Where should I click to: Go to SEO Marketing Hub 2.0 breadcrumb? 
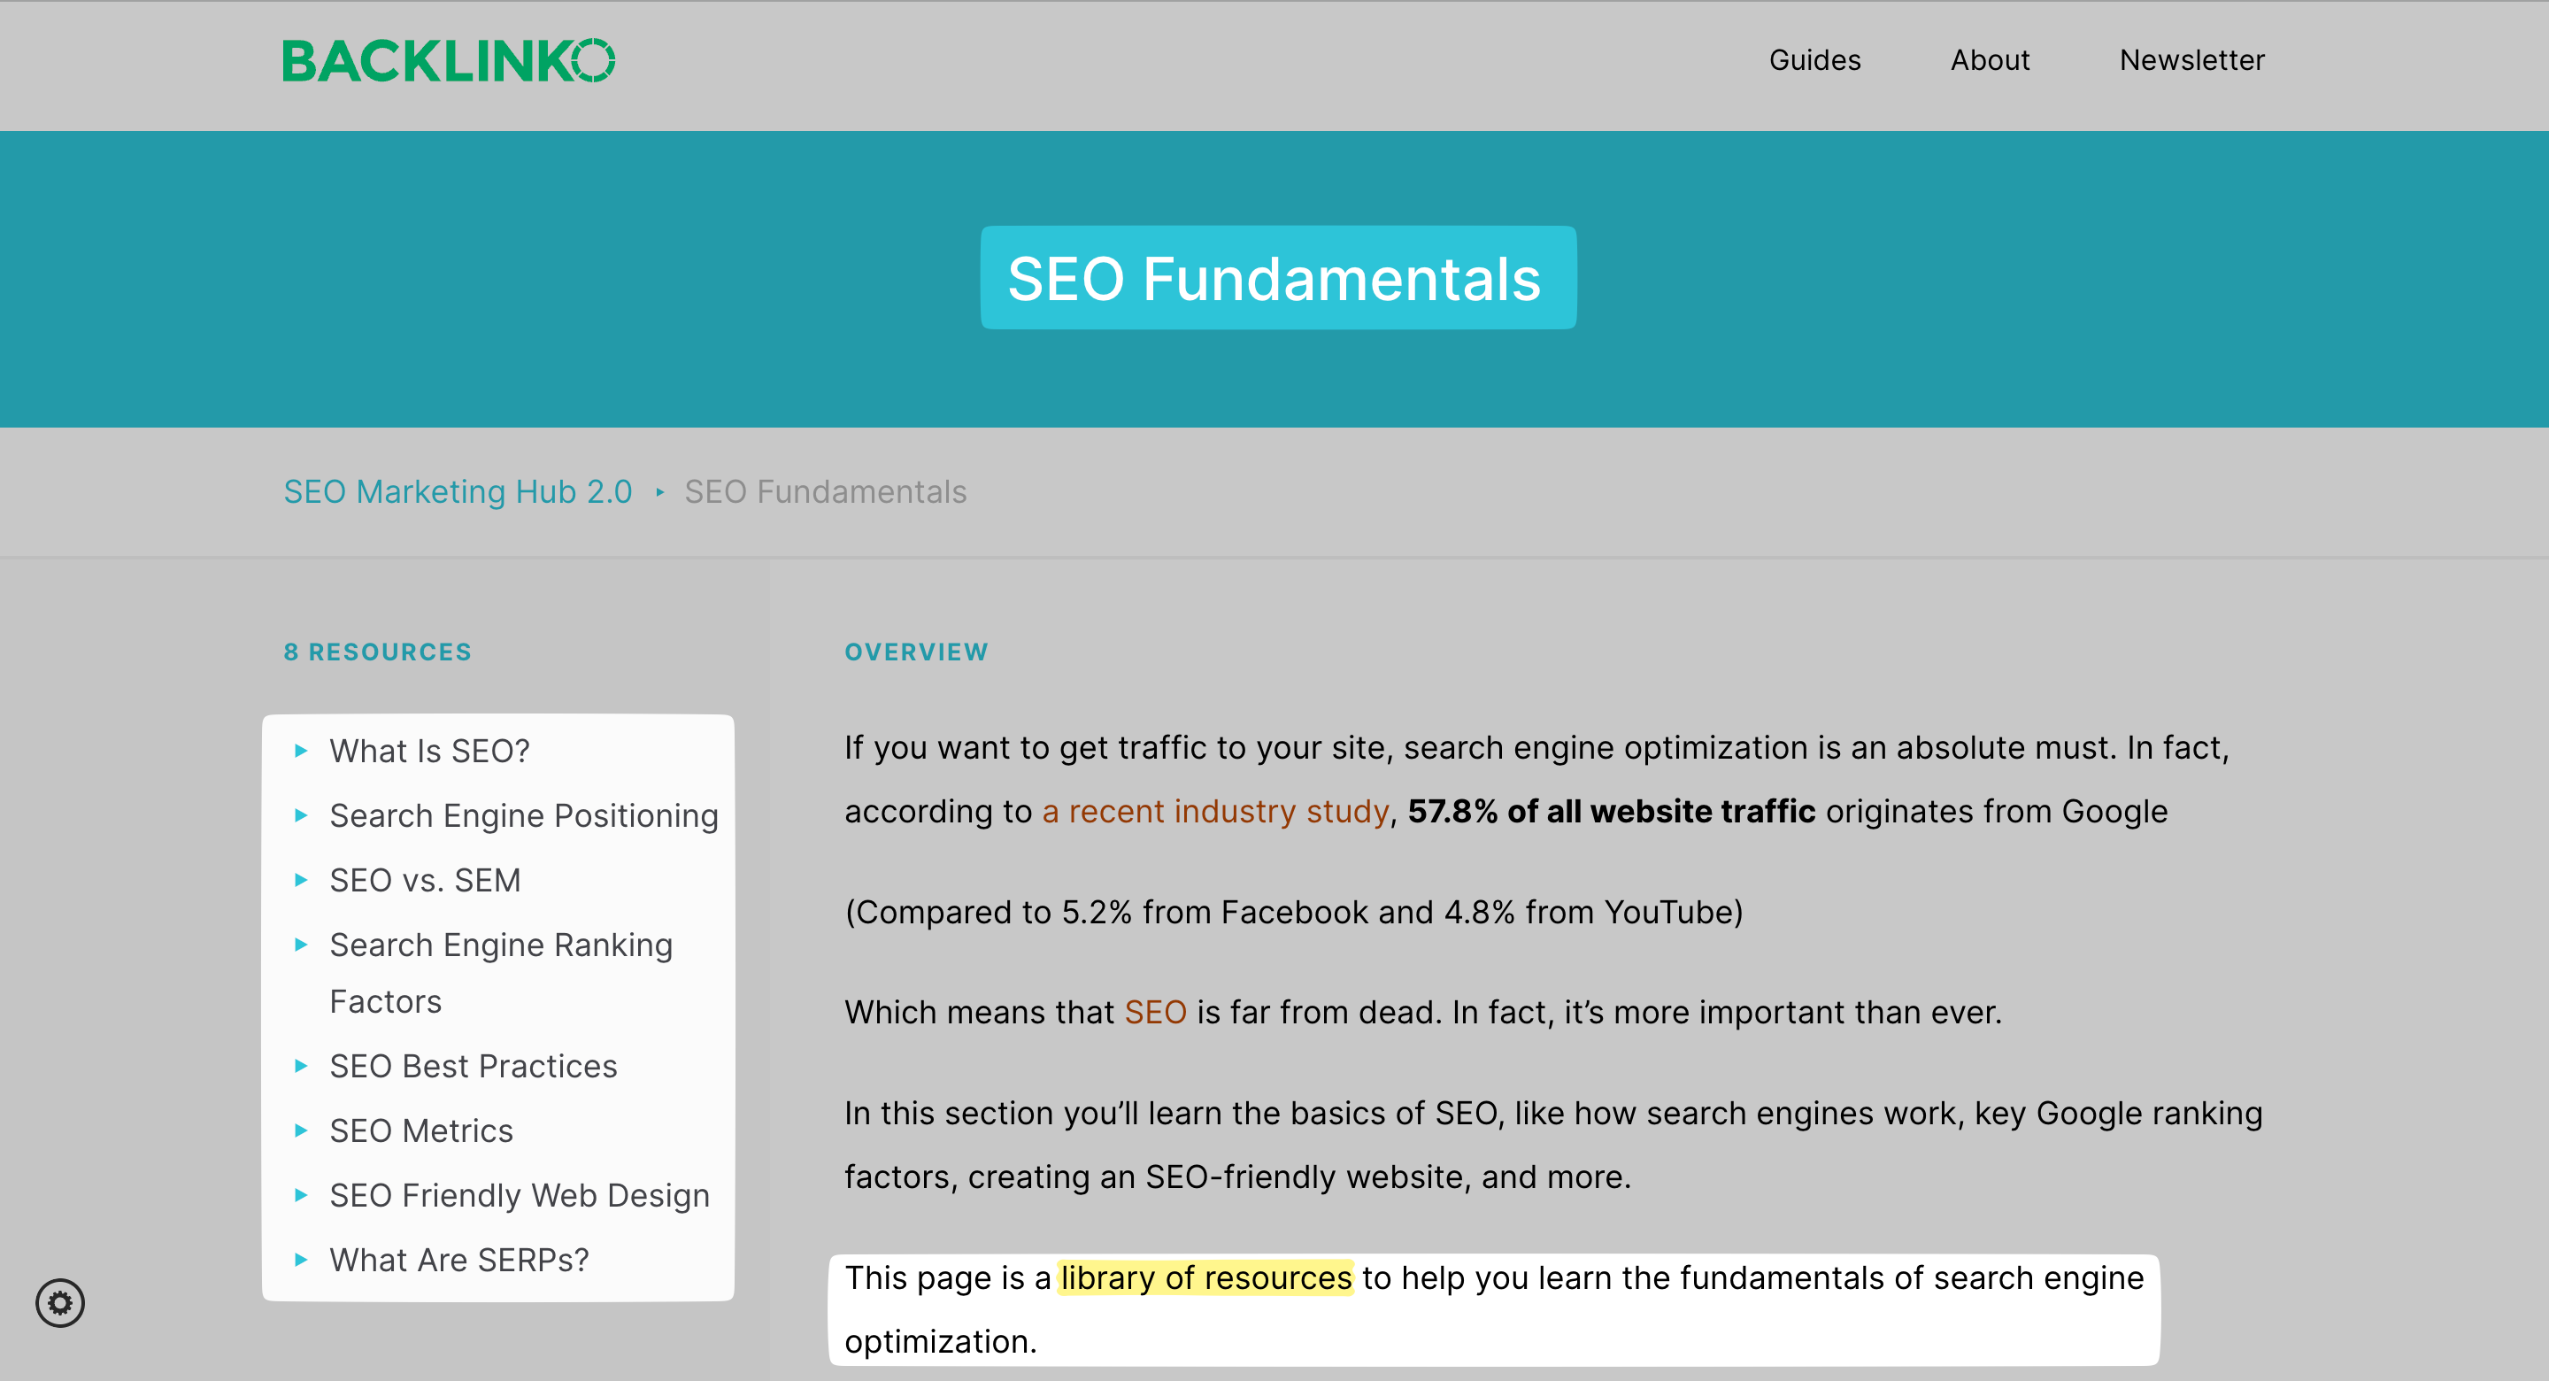[x=458, y=492]
